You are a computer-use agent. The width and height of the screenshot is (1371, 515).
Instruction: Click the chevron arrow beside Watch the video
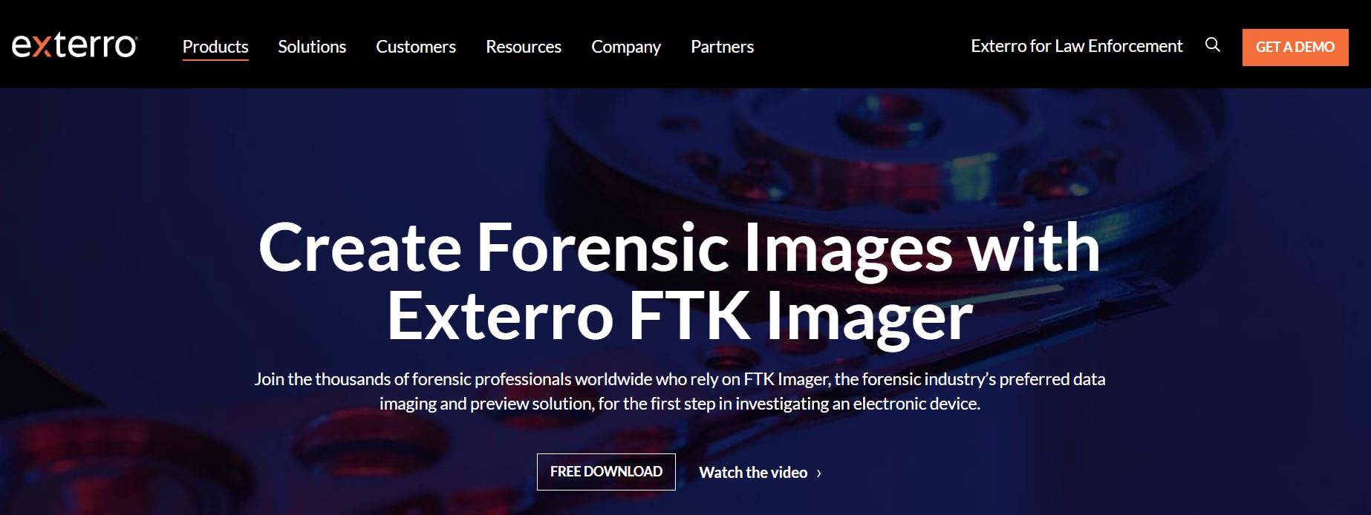pos(818,473)
